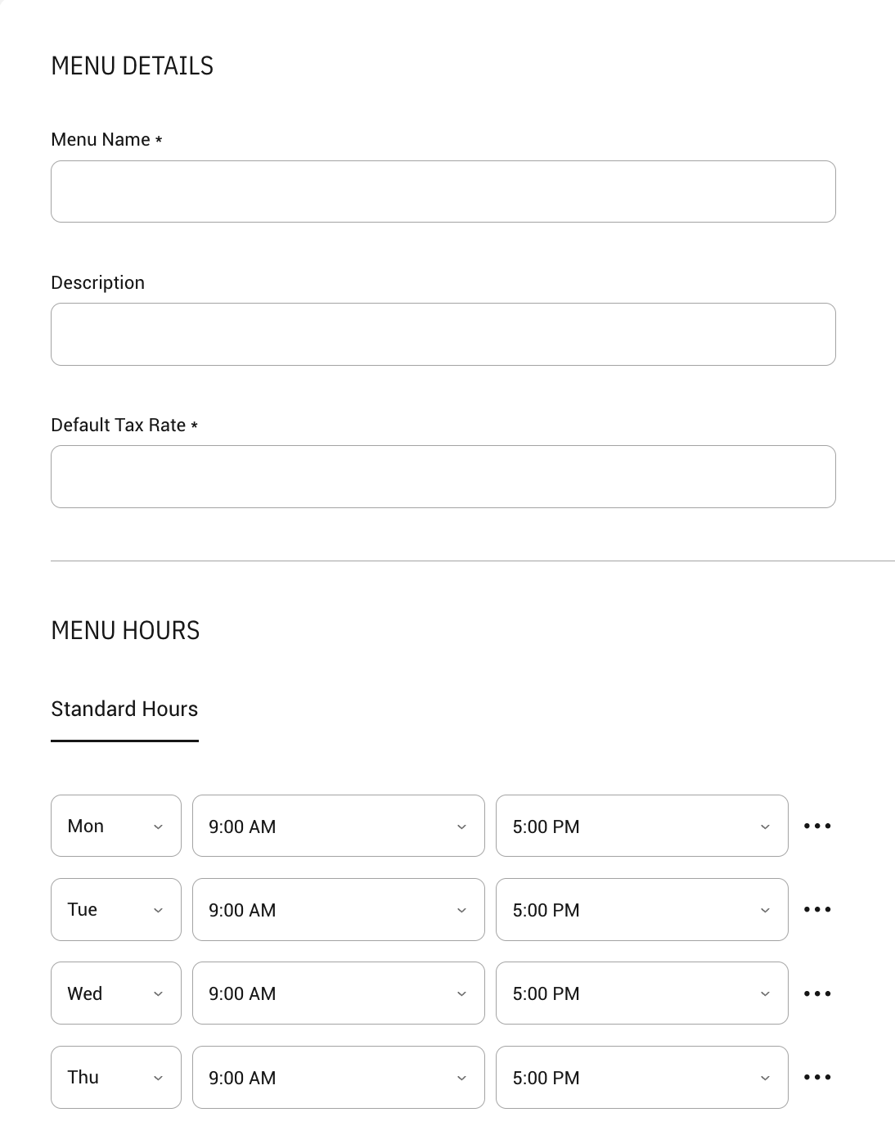Pick Thursday's 5:00 PM closing time dropdown
The width and height of the screenshot is (895, 1126).
[641, 1077]
